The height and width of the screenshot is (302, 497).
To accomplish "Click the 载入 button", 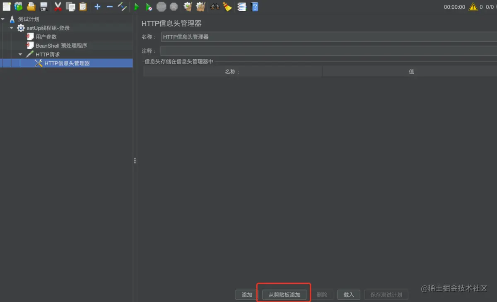I will 349,295.
